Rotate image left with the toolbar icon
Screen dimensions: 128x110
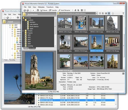75,10
